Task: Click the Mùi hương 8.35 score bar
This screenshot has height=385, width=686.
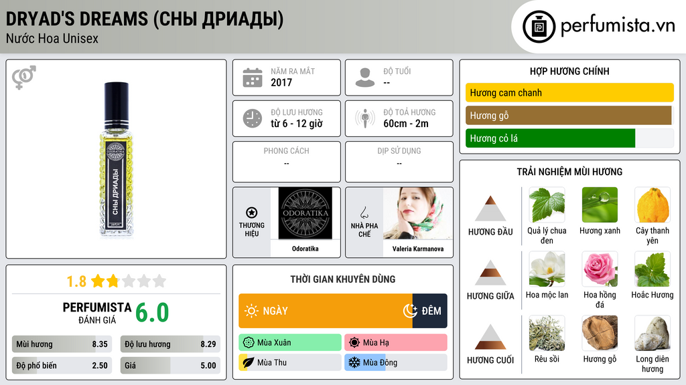Action: tap(62, 344)
